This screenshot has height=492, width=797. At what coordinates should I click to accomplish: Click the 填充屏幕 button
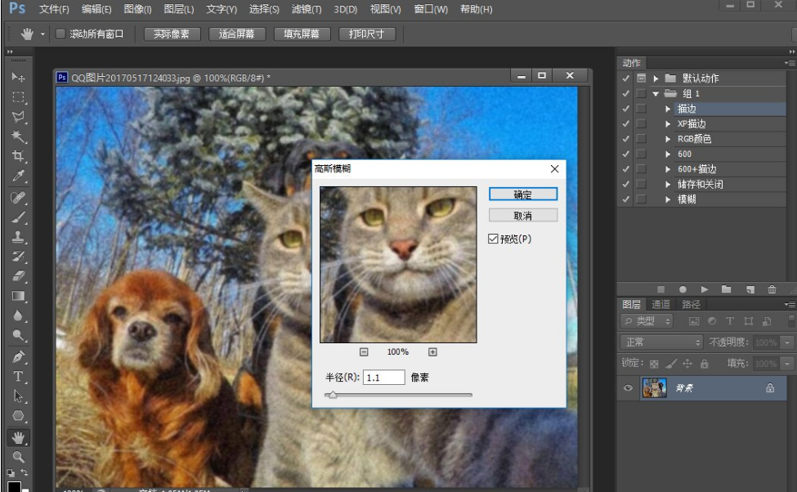(x=302, y=34)
